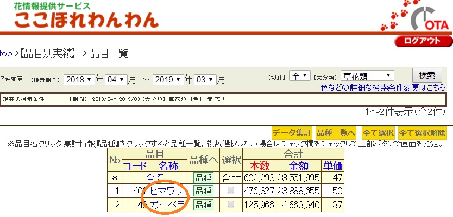
Task: Open 色などの詳細な検索条件変更はこちら link
Action: pyautogui.click(x=383, y=88)
